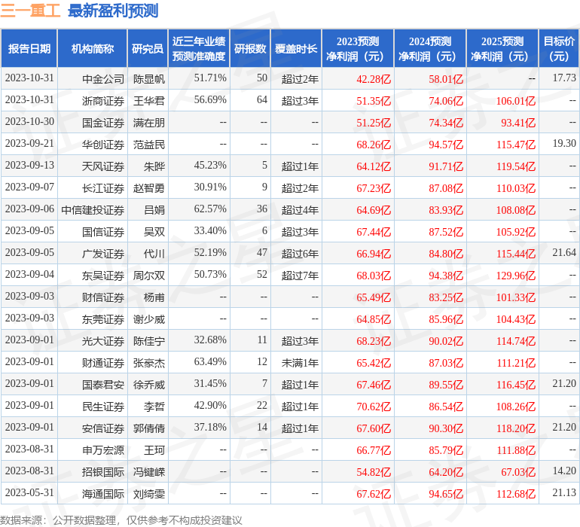The width and height of the screenshot is (580, 527).
Task: Click analyst name 刘绮雯
Action: click(148, 493)
